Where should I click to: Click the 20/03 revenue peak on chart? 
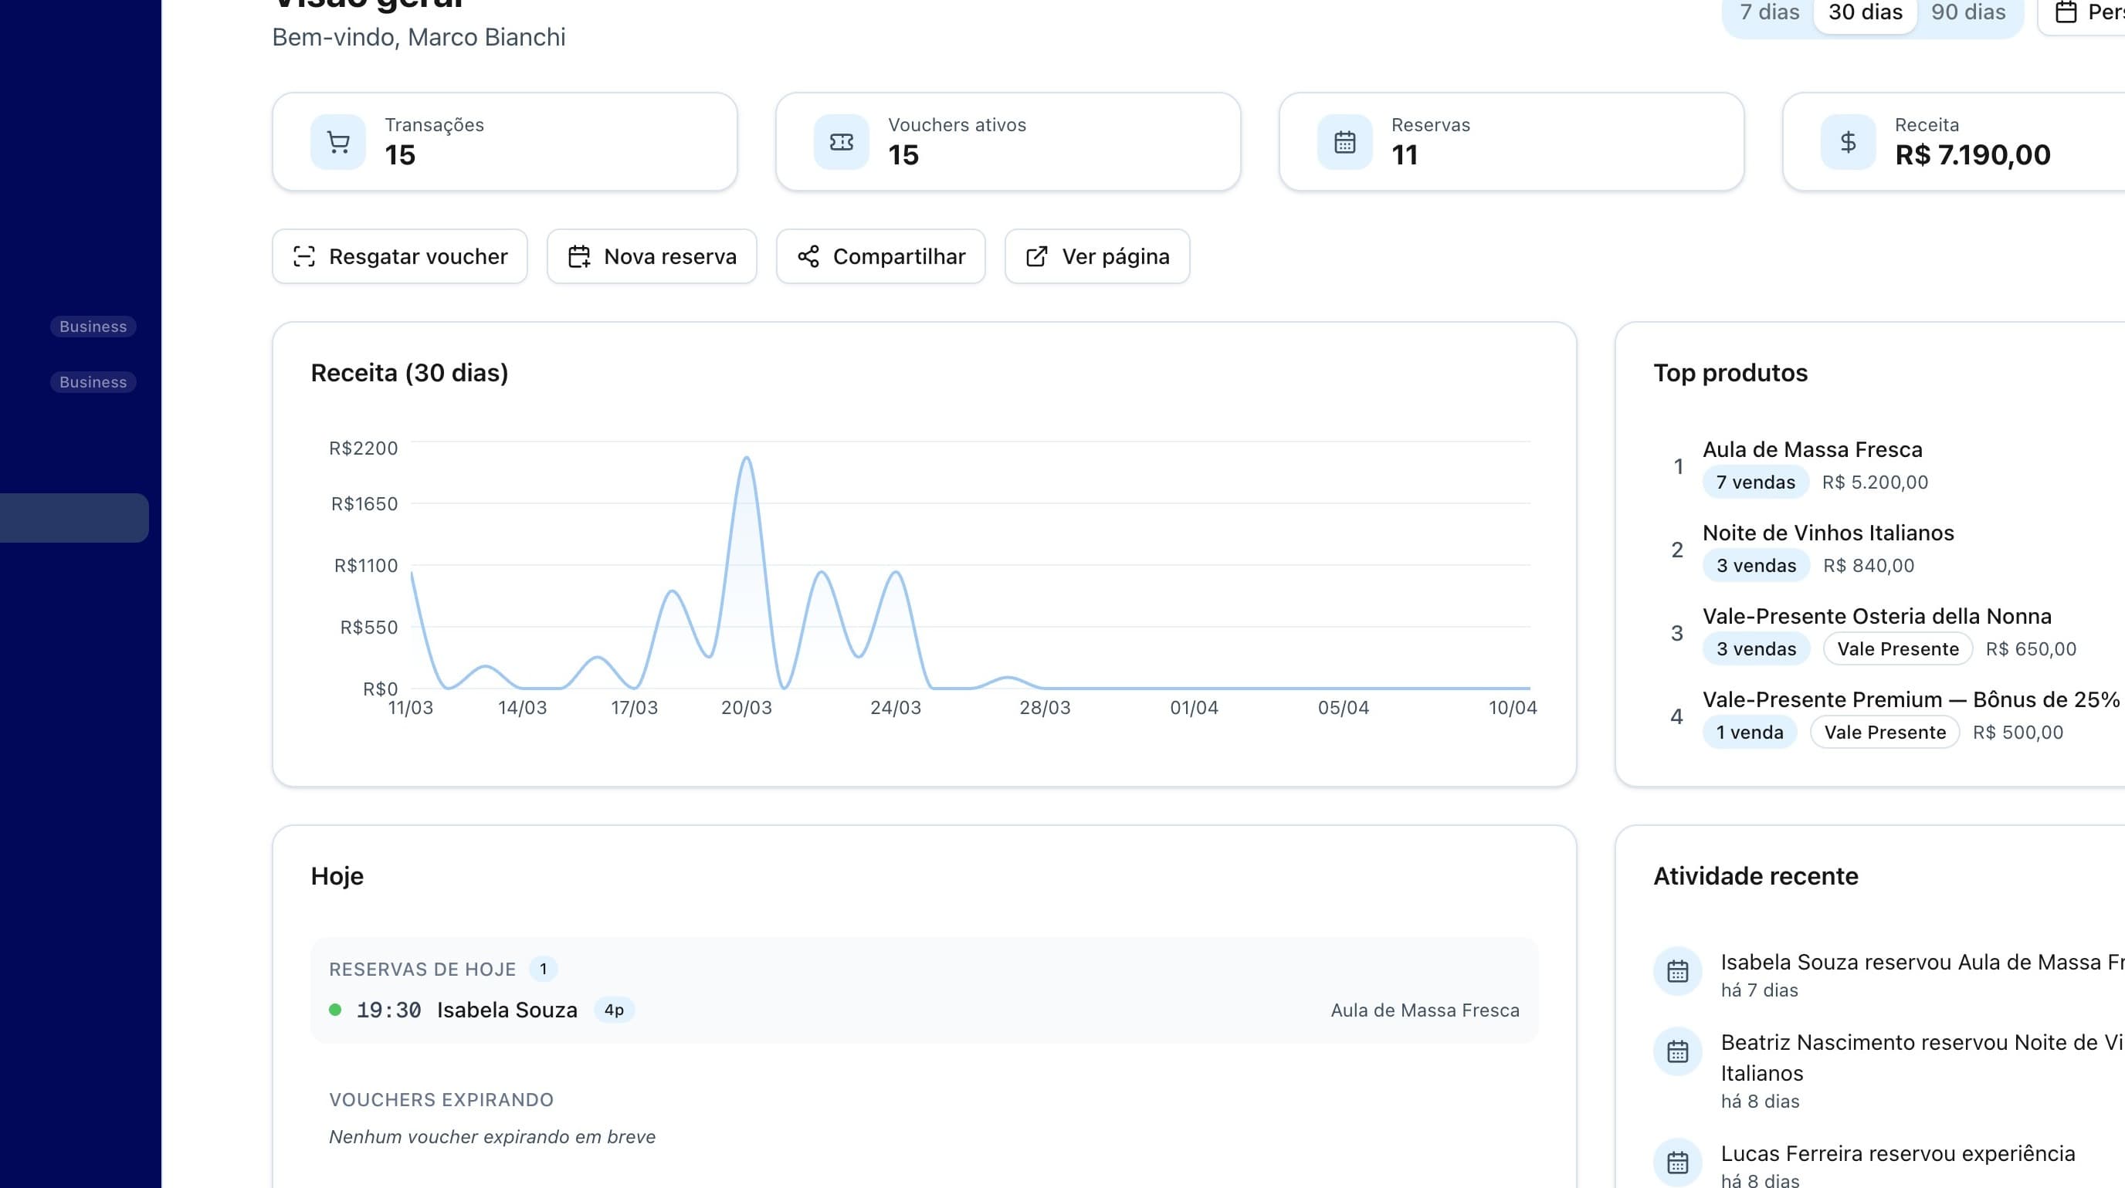[x=747, y=458]
